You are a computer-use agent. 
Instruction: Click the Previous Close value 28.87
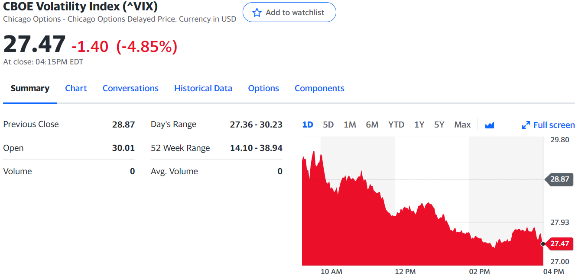[123, 125]
